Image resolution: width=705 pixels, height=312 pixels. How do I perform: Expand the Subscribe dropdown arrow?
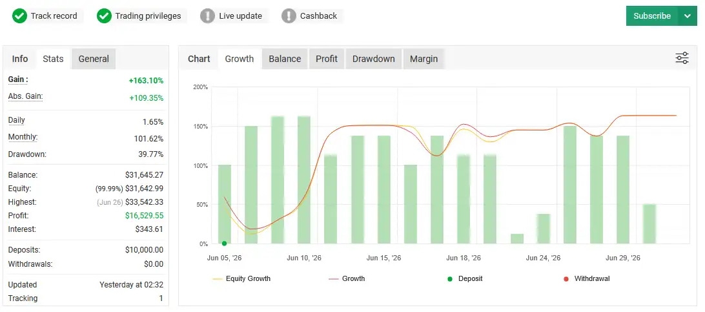click(x=688, y=16)
